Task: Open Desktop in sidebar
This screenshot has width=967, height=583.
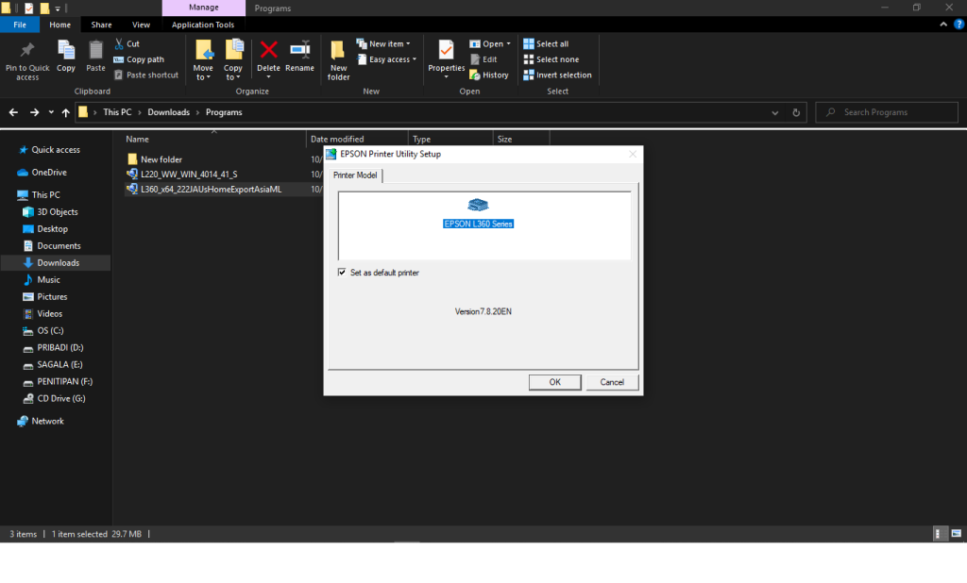Action: click(x=45, y=228)
